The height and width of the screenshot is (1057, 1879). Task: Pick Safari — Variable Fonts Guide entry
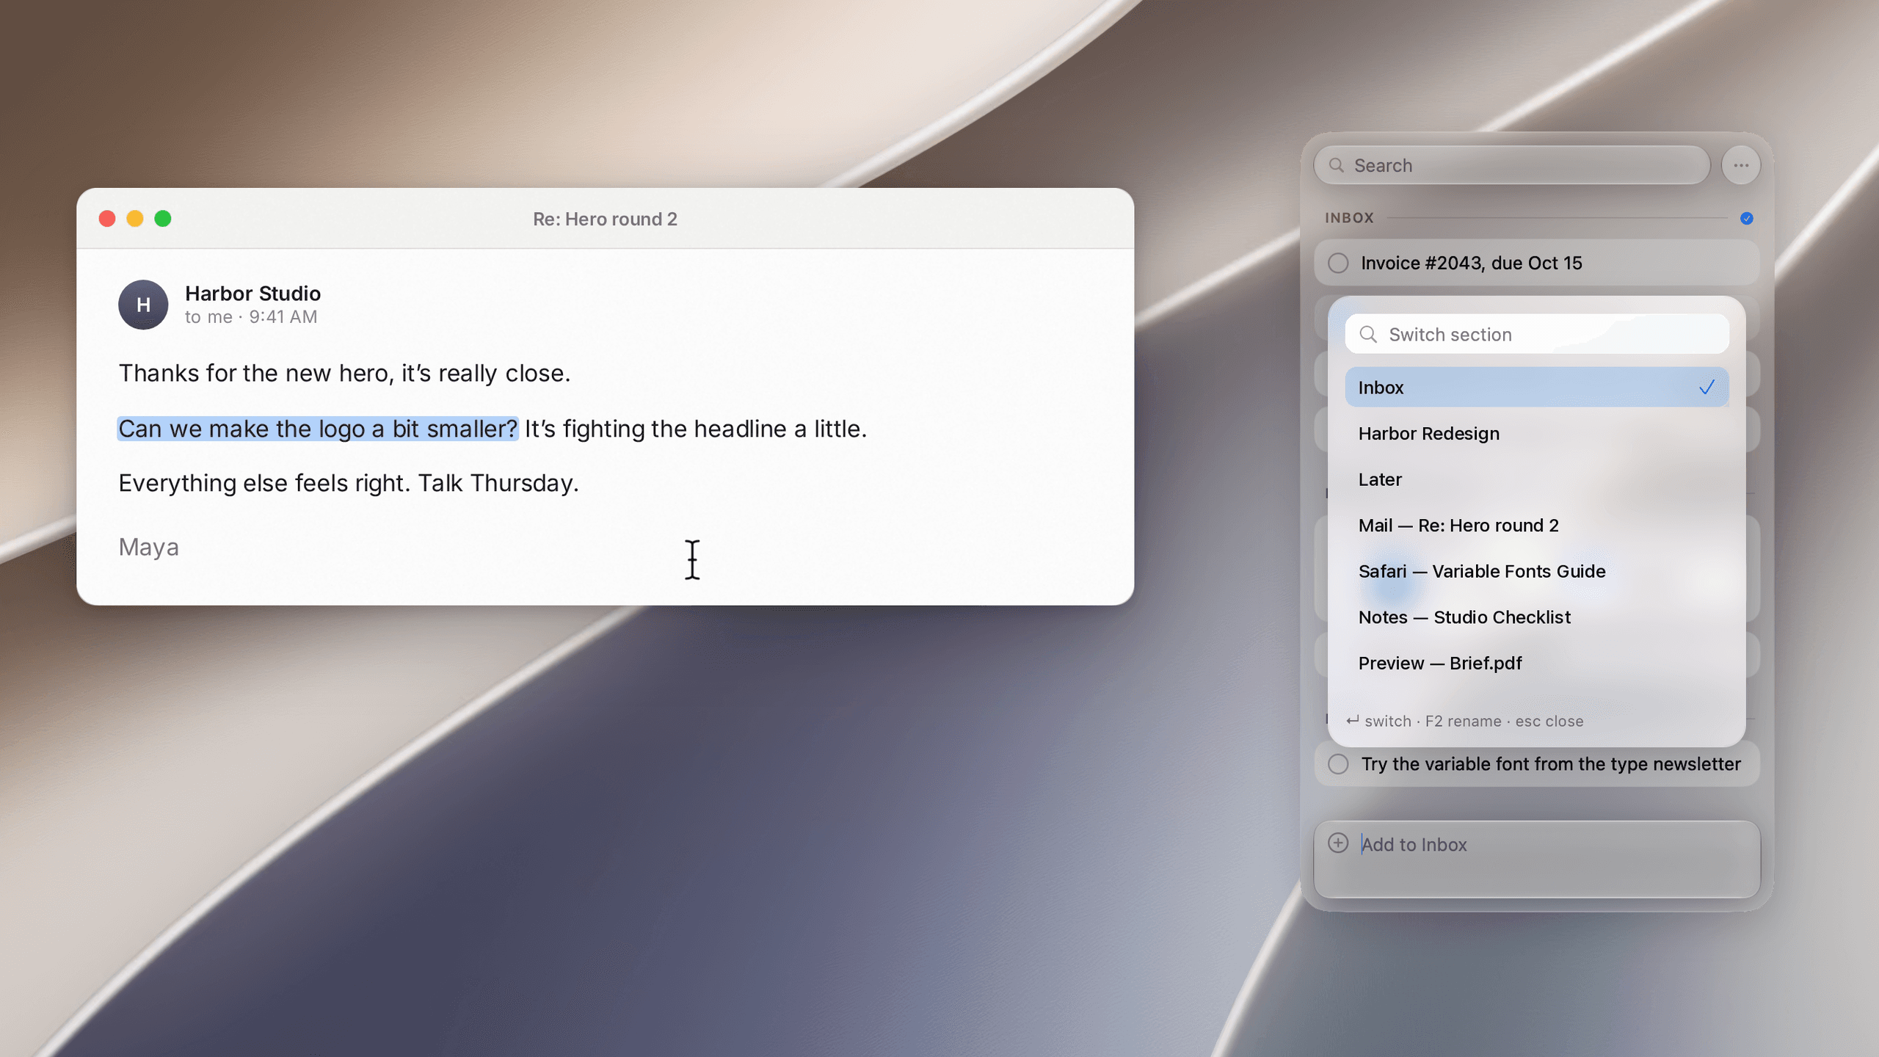click(x=1537, y=571)
